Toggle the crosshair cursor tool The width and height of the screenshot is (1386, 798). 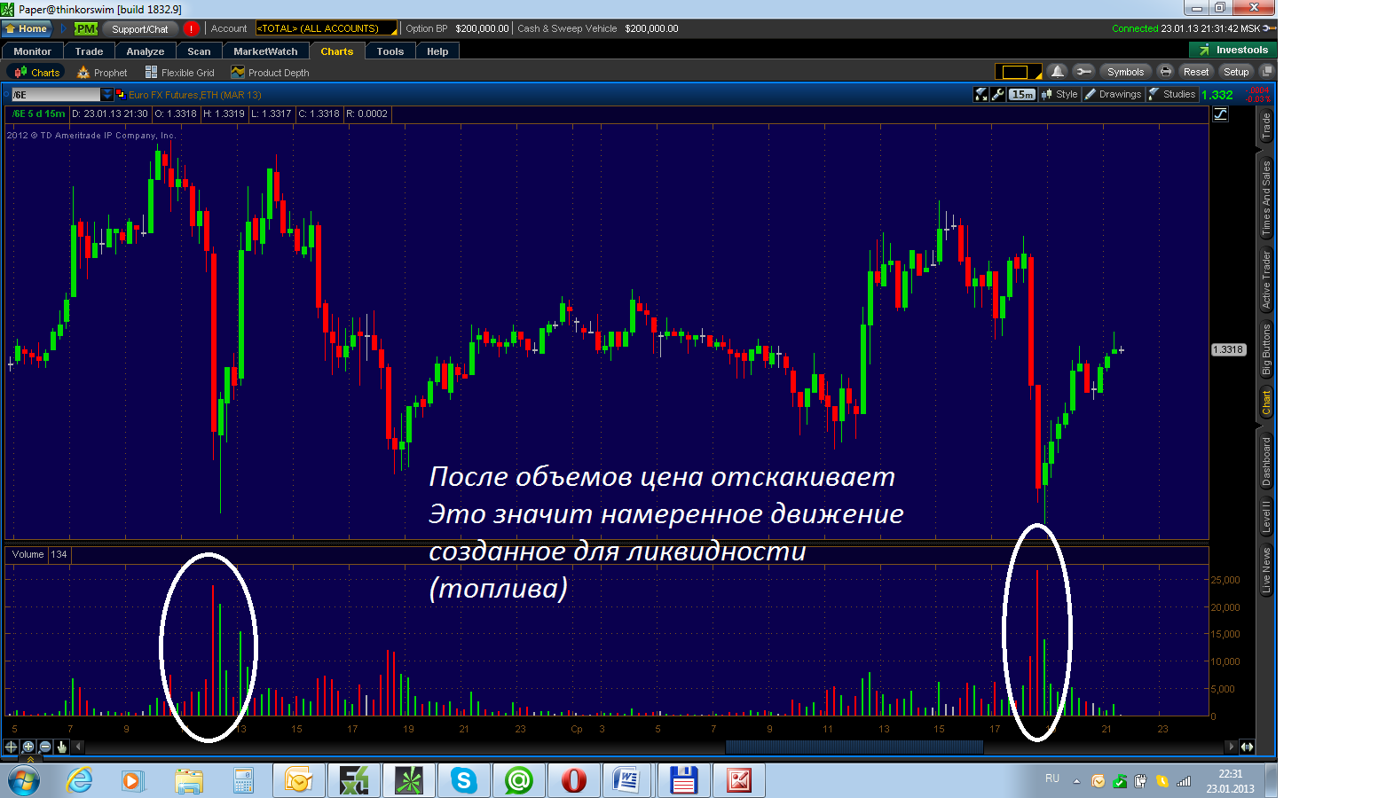point(11,747)
